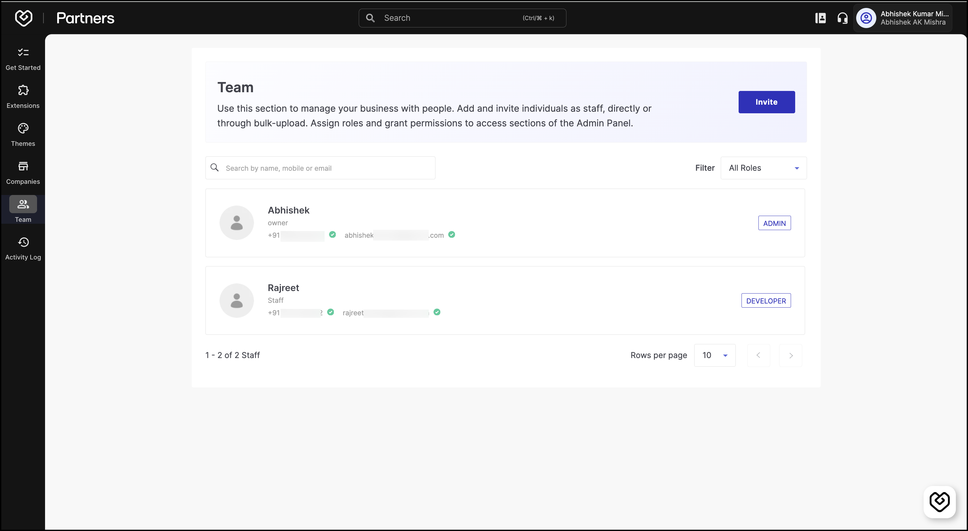The width and height of the screenshot is (968, 531).
Task: Click the Abhishek staff name
Action: click(288, 210)
